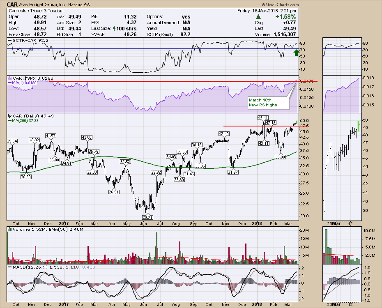
Task: Click the '35.76' price label
Action: click(93, 151)
